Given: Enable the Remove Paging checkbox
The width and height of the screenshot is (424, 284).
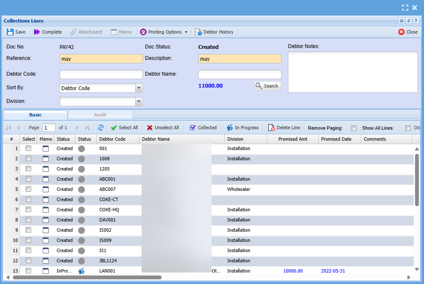Looking at the screenshot, I should tap(353, 128).
